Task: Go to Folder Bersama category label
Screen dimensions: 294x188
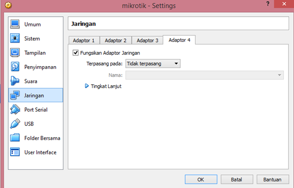Action: [42, 138]
